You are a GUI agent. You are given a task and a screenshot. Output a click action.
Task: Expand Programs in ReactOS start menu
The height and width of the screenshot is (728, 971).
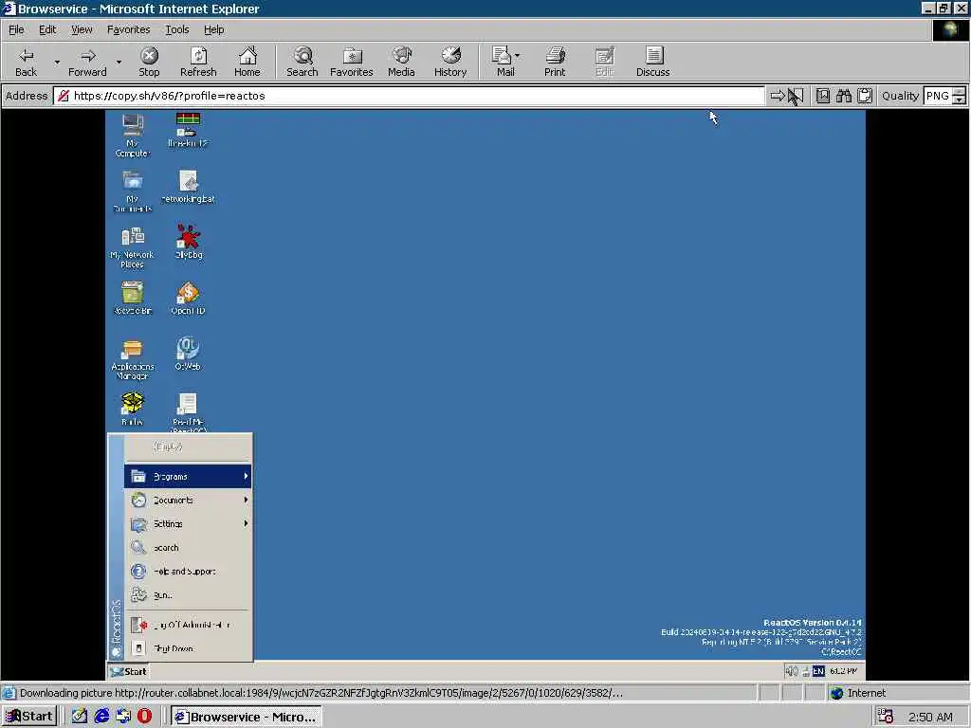pyautogui.click(x=188, y=477)
